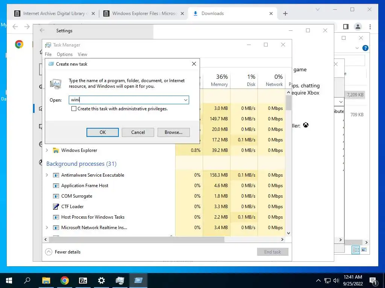Image resolution: width=385 pixels, height=288 pixels.
Task: Cancel the Create new task dialog
Action: 138,132
